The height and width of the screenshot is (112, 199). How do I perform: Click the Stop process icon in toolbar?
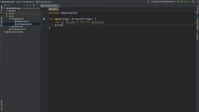tap(189, 2)
